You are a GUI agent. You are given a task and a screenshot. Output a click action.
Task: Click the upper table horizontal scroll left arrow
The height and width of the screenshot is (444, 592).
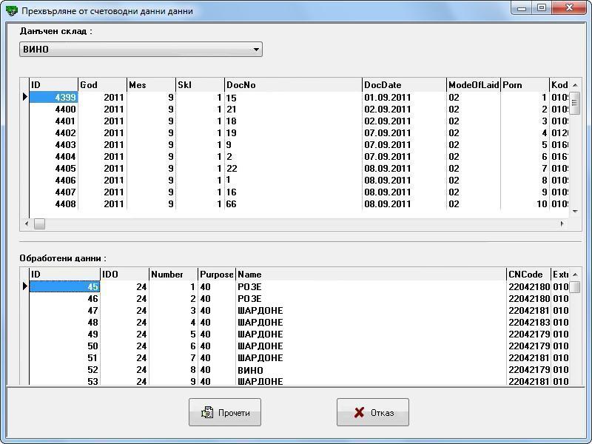tap(27, 223)
